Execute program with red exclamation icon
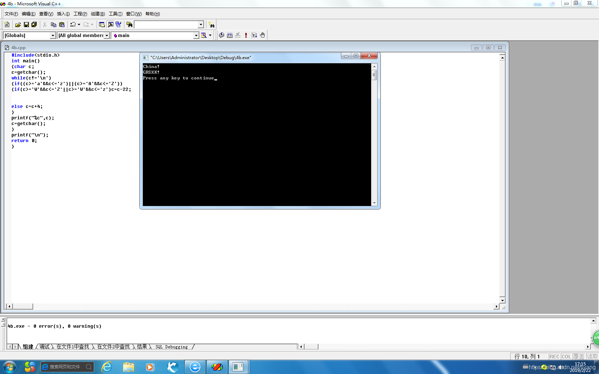Image resolution: width=599 pixels, height=374 pixels. point(246,35)
